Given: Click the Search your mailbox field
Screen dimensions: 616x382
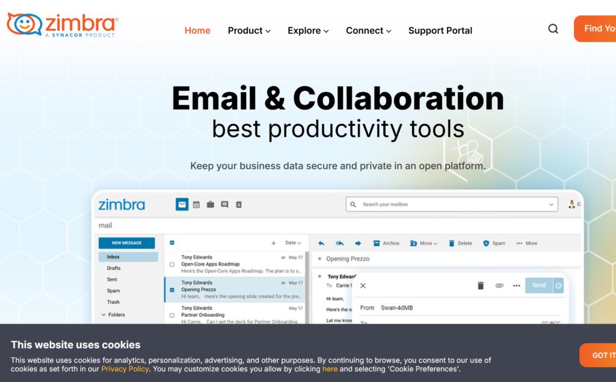Looking at the screenshot, I should (452, 205).
